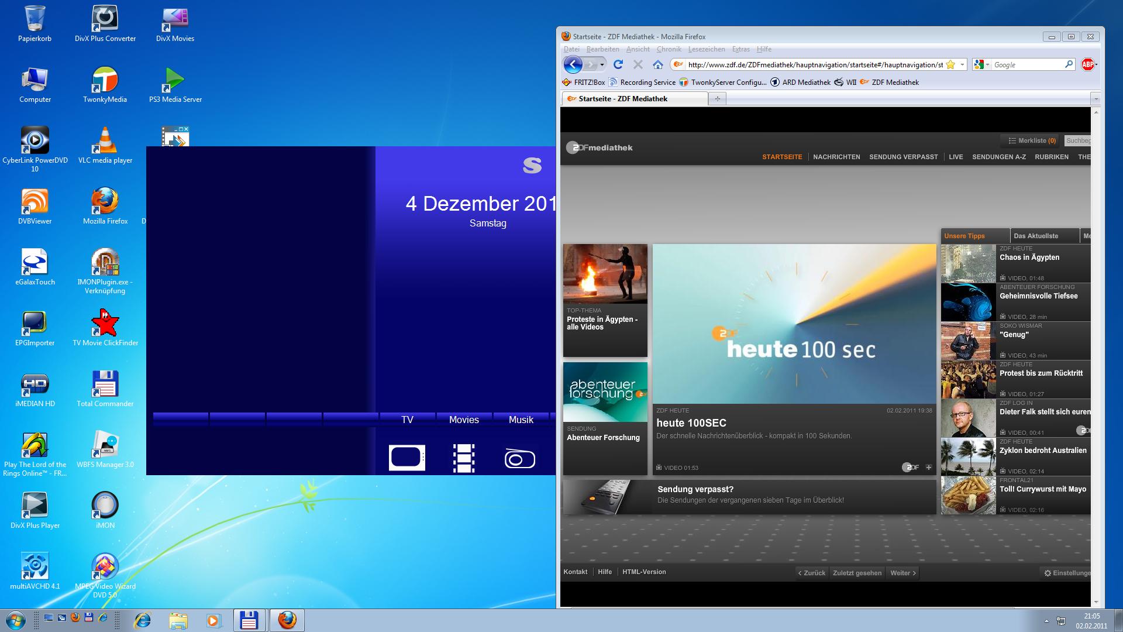Select TV tab in media center menu
Screen dimensions: 1123x632
point(407,420)
